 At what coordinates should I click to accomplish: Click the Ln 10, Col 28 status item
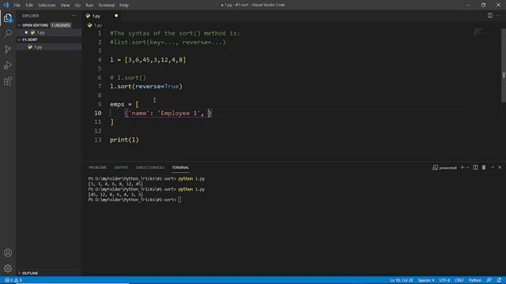tap(402, 280)
